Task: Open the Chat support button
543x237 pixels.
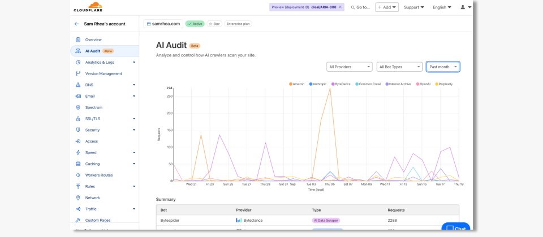Action: 455,229
